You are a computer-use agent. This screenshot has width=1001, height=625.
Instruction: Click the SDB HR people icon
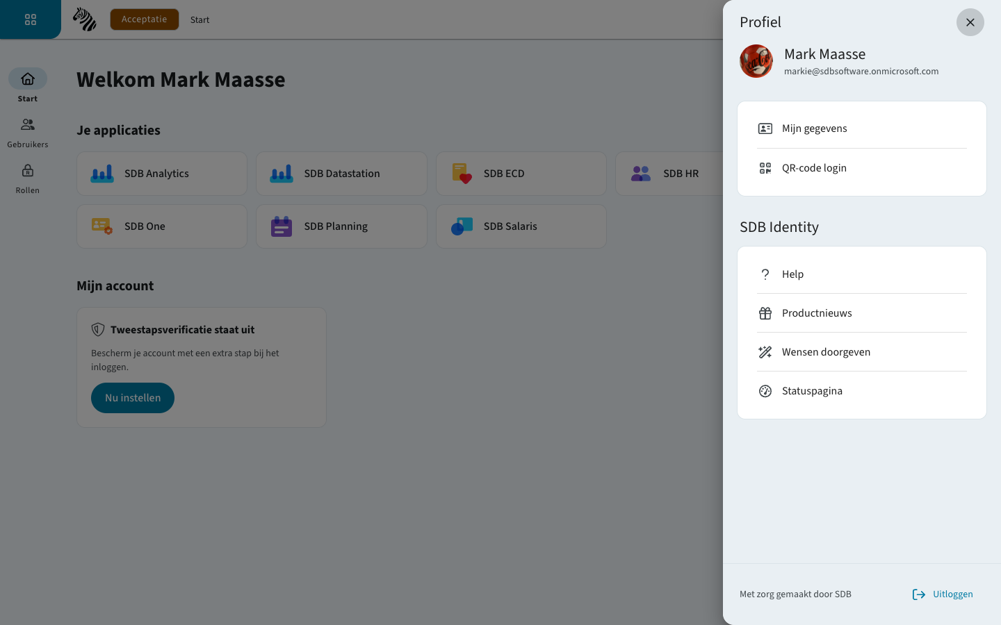[641, 174]
